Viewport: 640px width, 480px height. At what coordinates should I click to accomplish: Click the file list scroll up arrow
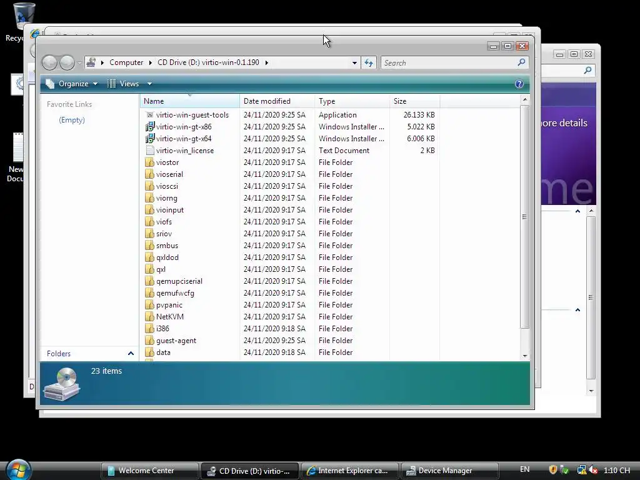(525, 99)
